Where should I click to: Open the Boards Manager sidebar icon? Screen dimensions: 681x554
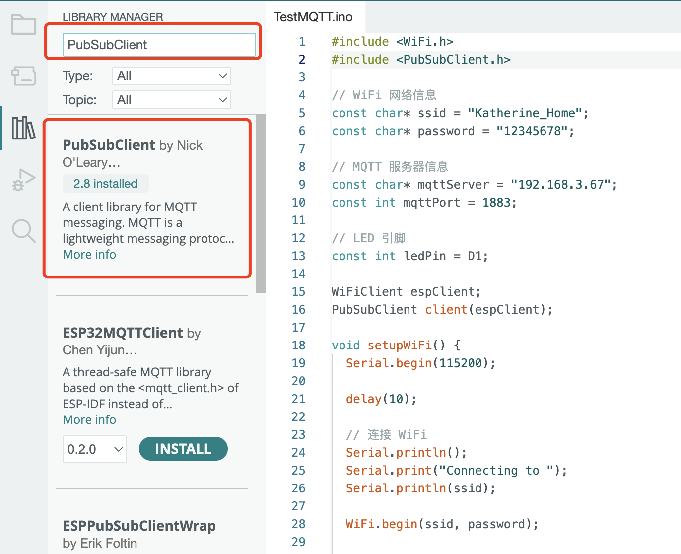(24, 76)
